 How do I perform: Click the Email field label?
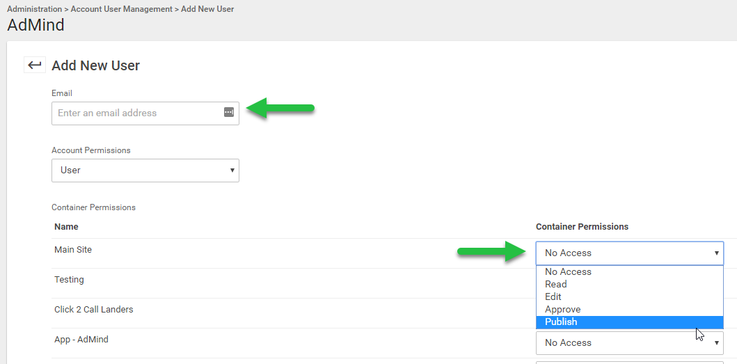[61, 93]
